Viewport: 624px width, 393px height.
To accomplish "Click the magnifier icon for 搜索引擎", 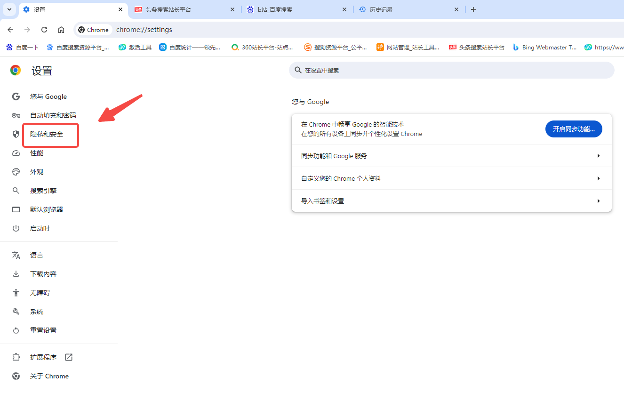I will coord(16,191).
